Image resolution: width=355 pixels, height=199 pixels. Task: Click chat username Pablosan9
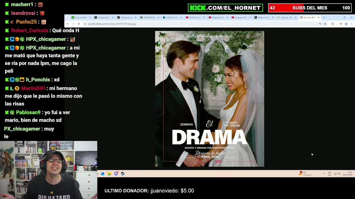click(28, 112)
